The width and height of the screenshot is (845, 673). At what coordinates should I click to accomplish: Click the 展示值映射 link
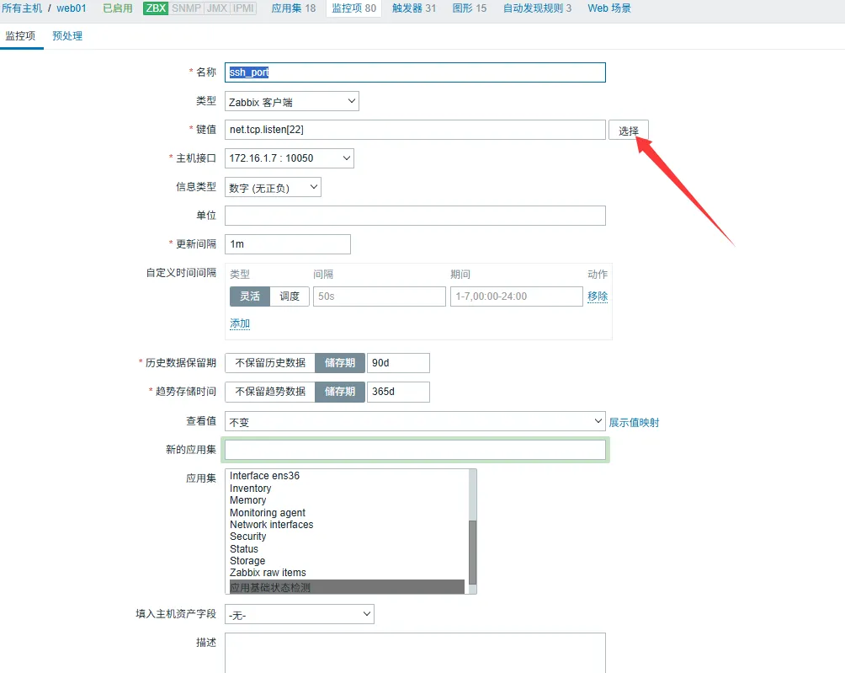tap(634, 423)
